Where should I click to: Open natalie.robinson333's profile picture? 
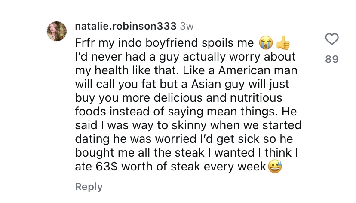[x=57, y=31]
